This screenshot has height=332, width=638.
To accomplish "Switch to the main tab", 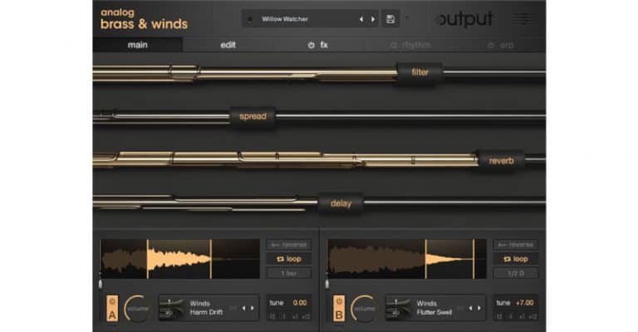I will 138,45.
